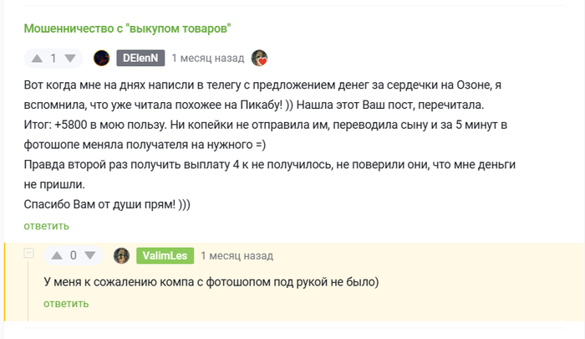Screen dimensions: 585x339
Task: Click the heart badge after DElenN's timestamp
Action: (260, 59)
